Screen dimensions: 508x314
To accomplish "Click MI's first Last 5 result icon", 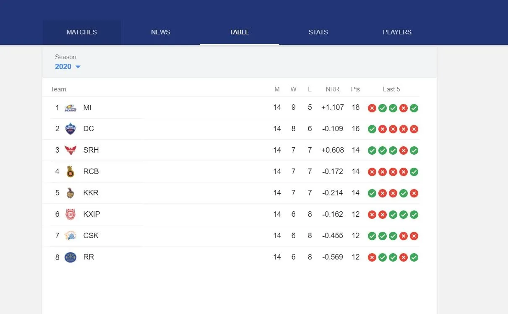I will click(x=372, y=108).
